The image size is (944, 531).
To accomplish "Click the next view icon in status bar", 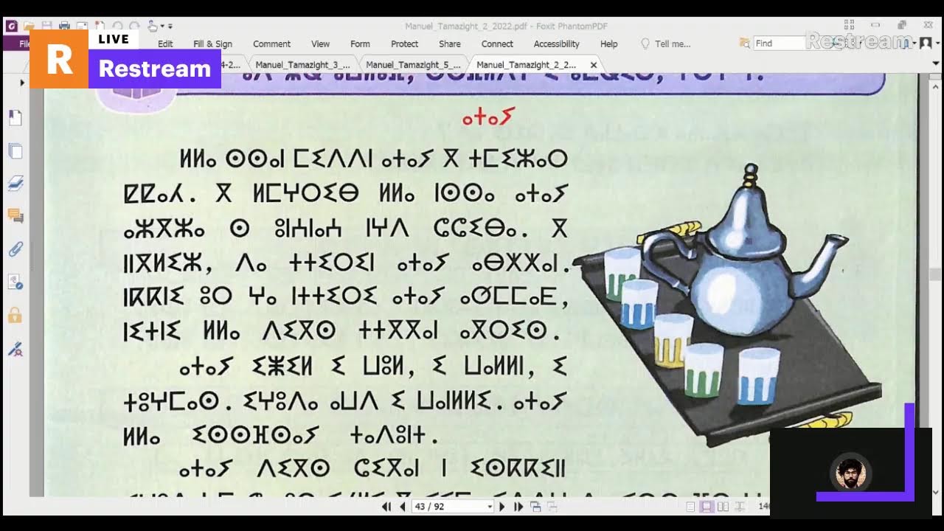I will [x=552, y=507].
